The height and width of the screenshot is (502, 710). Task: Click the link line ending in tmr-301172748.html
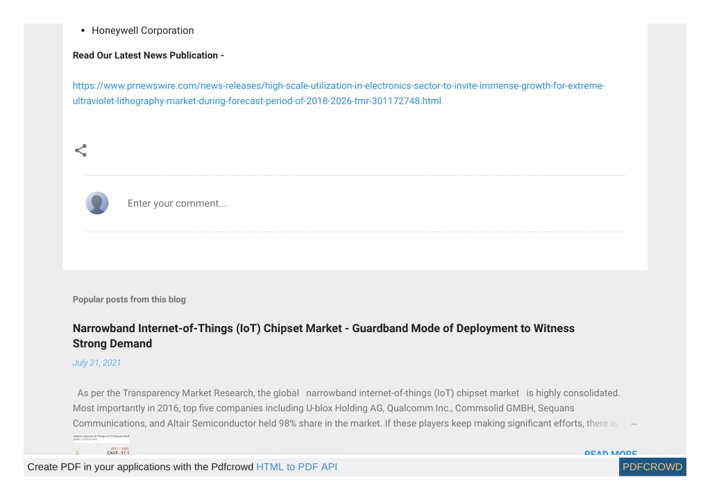(257, 101)
